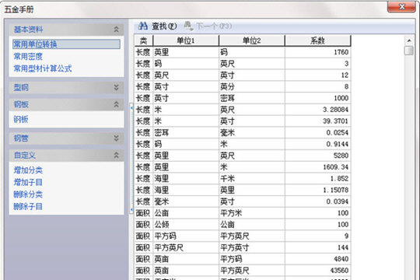Select the 平方码 cell in 单位1 column
420x280 pixels.
(186, 236)
